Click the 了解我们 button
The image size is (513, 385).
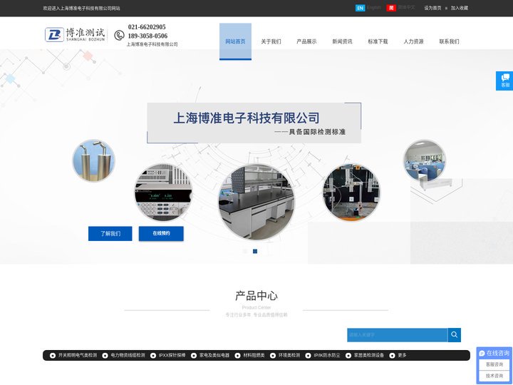point(110,233)
